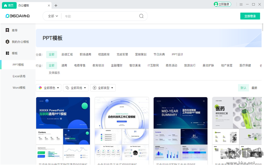The image size is (264, 165).
Task: Open the 全部类型 dropdown
Action: 103,88
